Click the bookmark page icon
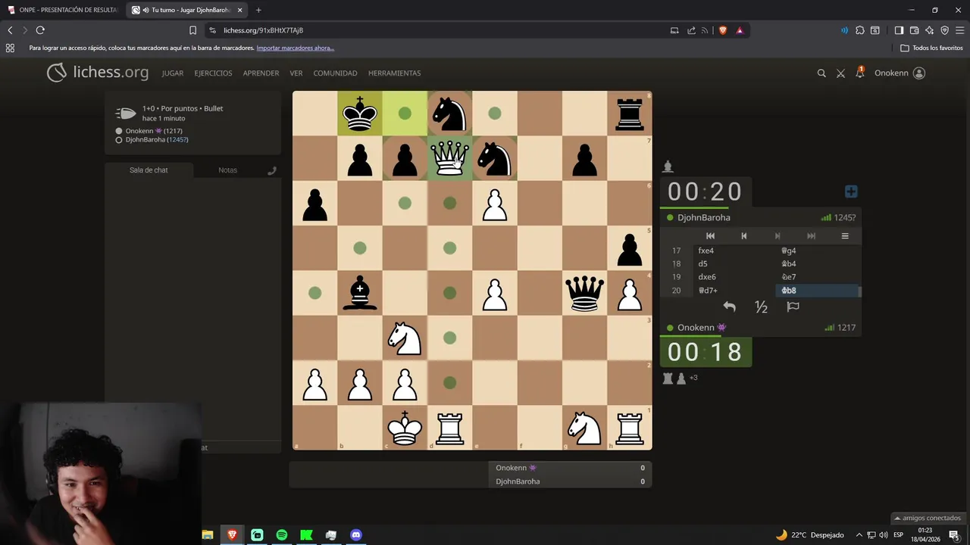The height and width of the screenshot is (545, 970). (192, 30)
